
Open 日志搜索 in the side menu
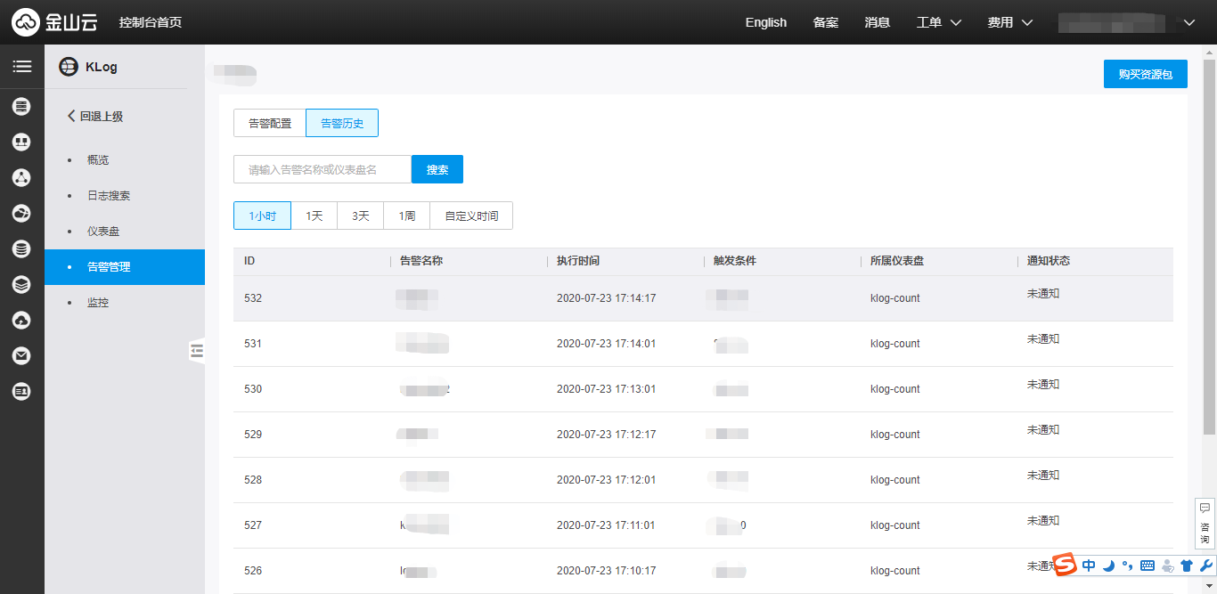(x=109, y=196)
